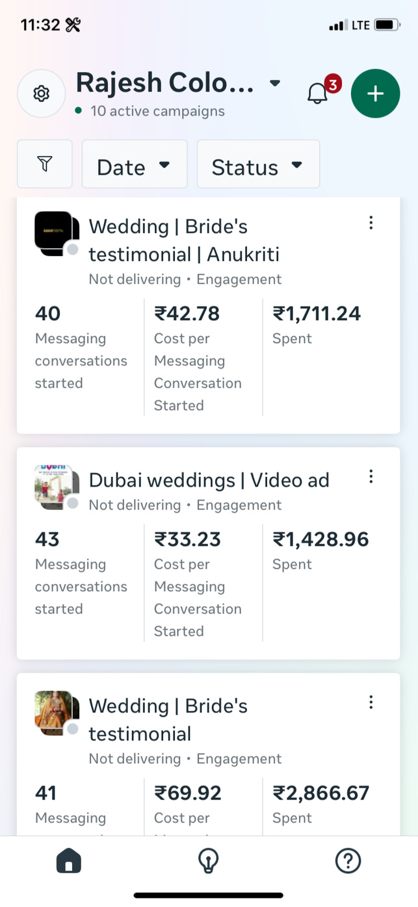The width and height of the screenshot is (418, 907).
Task: Open Dubai weddings video ad thumbnail
Action: [55, 486]
